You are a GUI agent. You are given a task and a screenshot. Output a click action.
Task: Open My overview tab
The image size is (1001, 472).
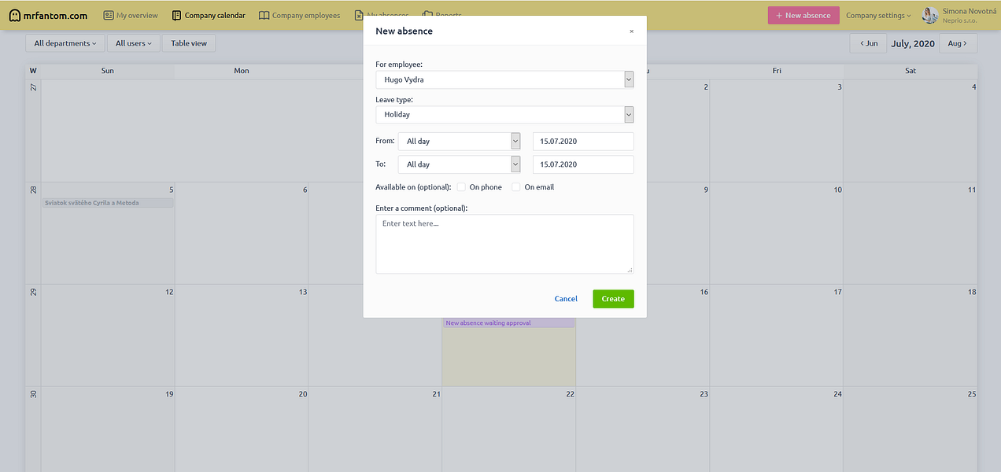131,15
